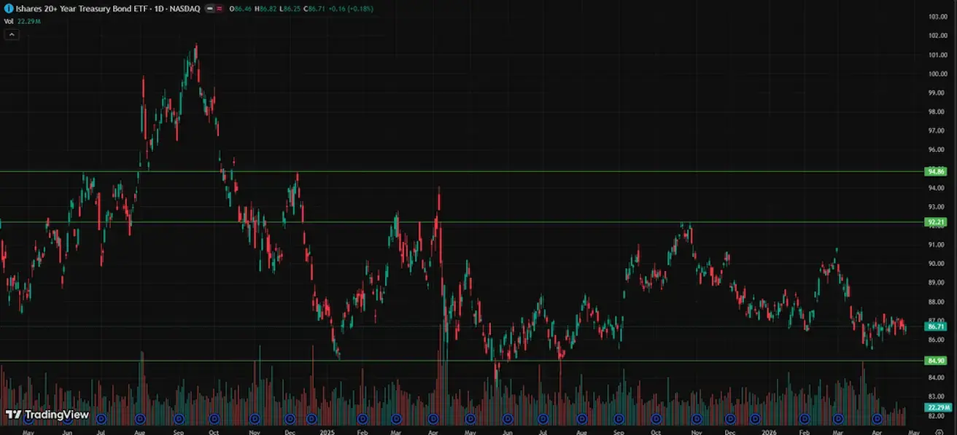Click the 84.90 price level label
Viewport: 957px width, 435px height.
(x=935, y=361)
